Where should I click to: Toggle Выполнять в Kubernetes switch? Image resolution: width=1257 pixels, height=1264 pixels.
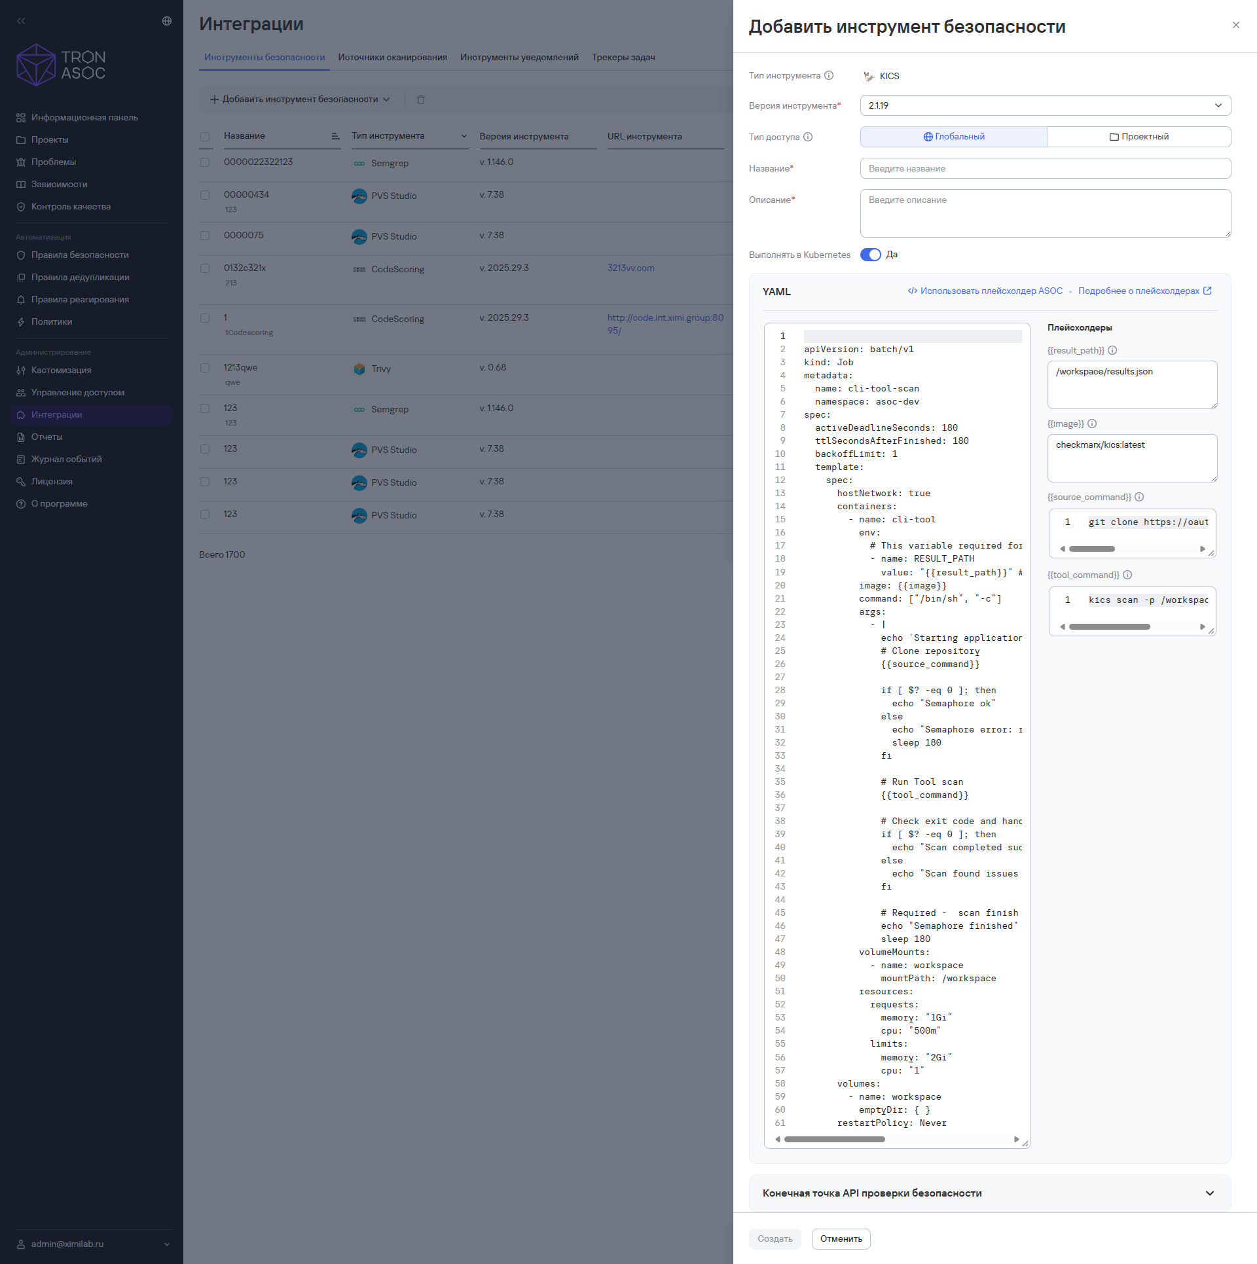pos(871,255)
